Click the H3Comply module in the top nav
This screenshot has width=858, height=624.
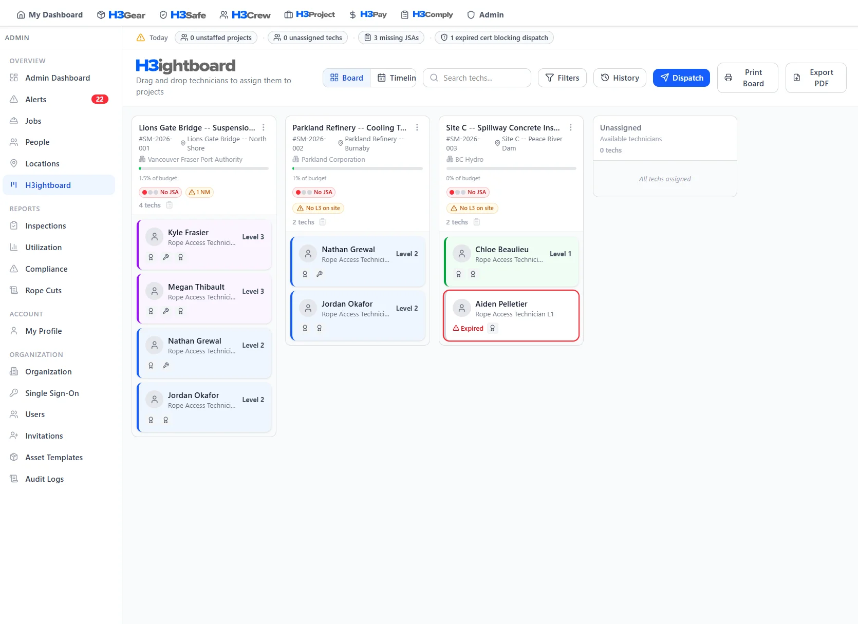(427, 15)
